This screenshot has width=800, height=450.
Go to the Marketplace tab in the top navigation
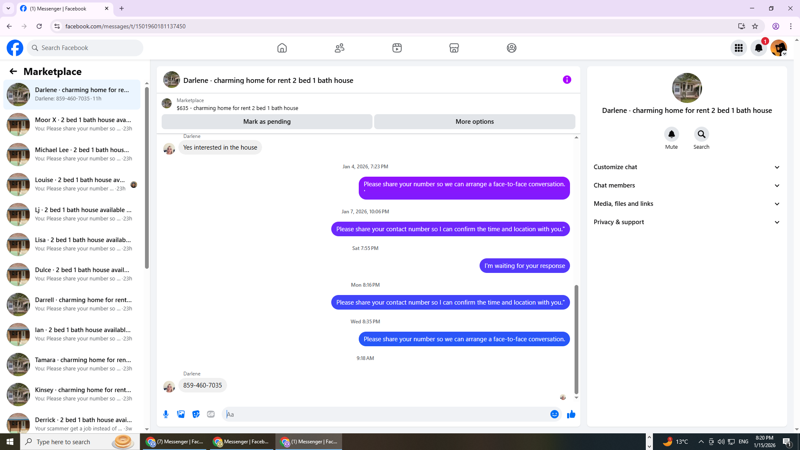(x=454, y=48)
